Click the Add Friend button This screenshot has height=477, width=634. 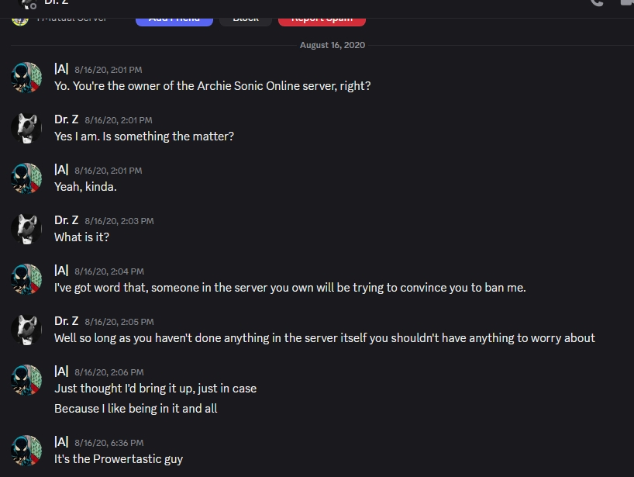[174, 19]
